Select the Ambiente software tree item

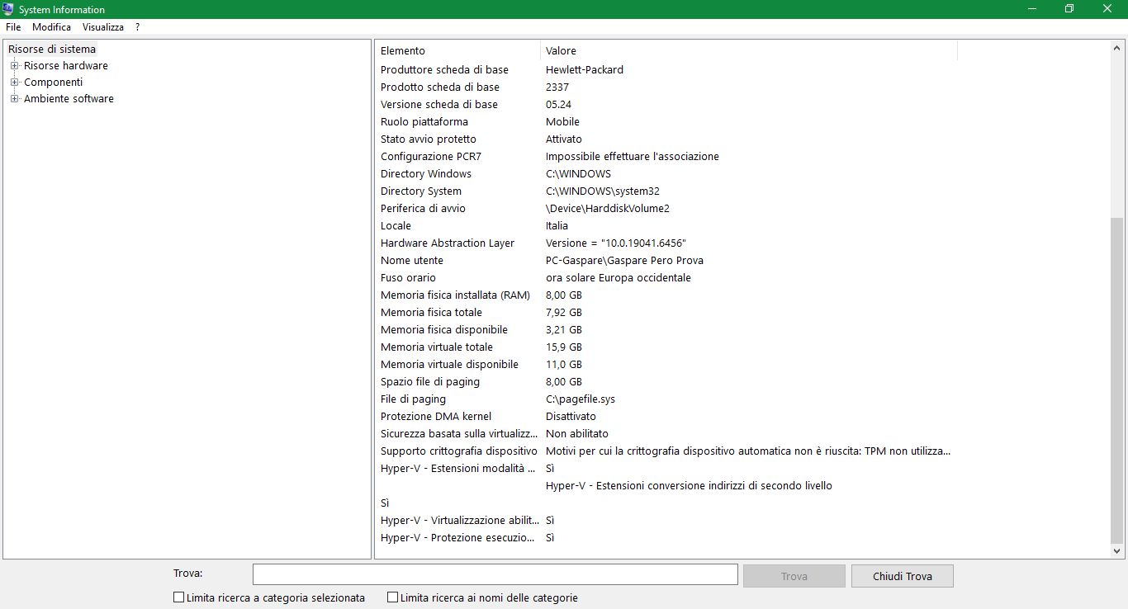(x=69, y=98)
